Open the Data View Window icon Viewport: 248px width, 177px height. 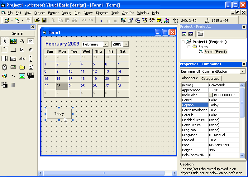click(159, 20)
